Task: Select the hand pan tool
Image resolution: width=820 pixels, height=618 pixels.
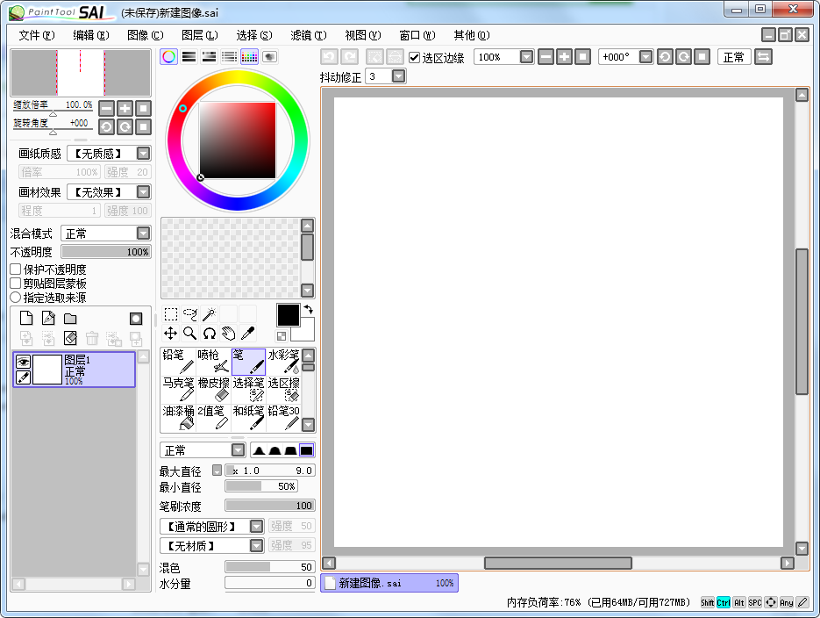Action: pos(229,334)
